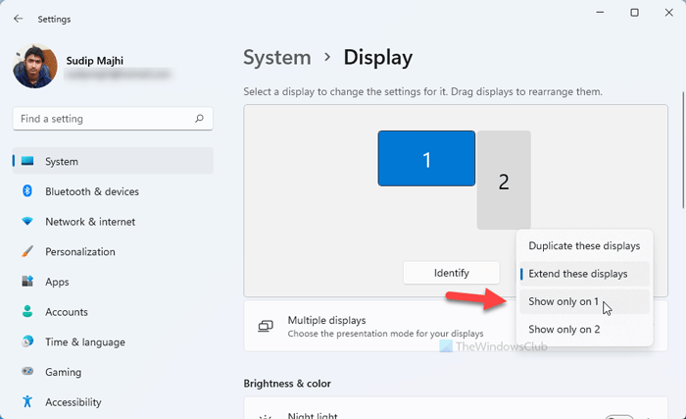Click the magnifier icon in the search box

coord(199,119)
